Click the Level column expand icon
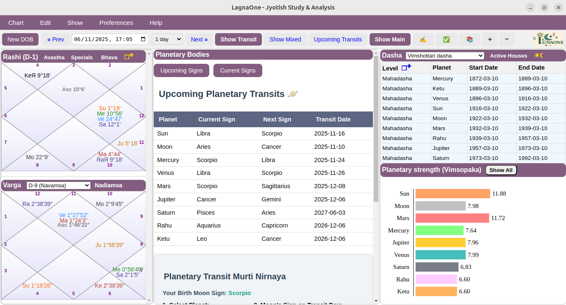The image size is (566, 305). point(406,68)
